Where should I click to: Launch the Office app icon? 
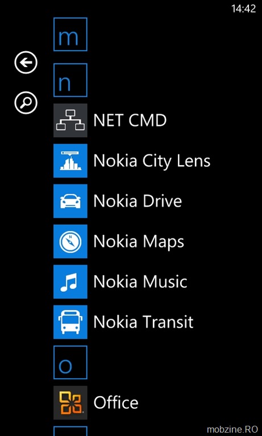point(70,403)
